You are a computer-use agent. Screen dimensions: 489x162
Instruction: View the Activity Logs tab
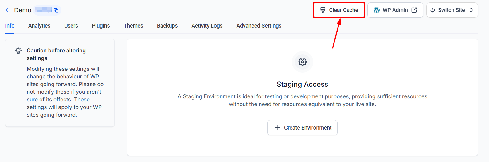coord(207,26)
